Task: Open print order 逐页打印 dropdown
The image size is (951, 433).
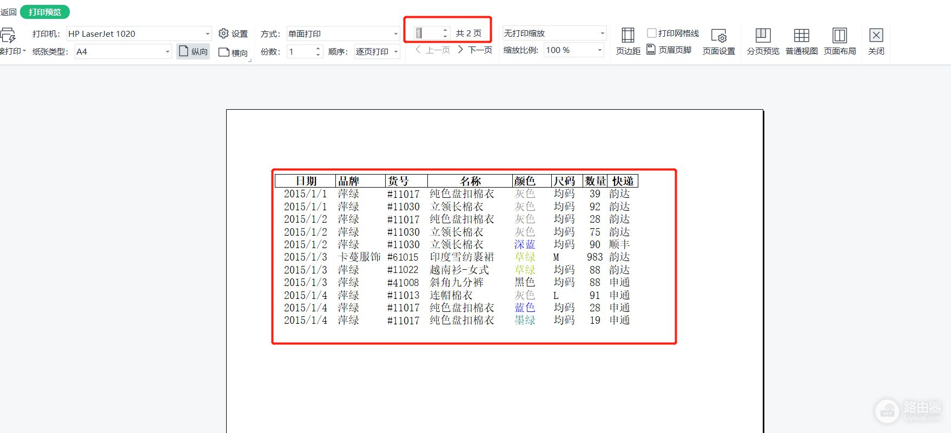Action: point(396,51)
